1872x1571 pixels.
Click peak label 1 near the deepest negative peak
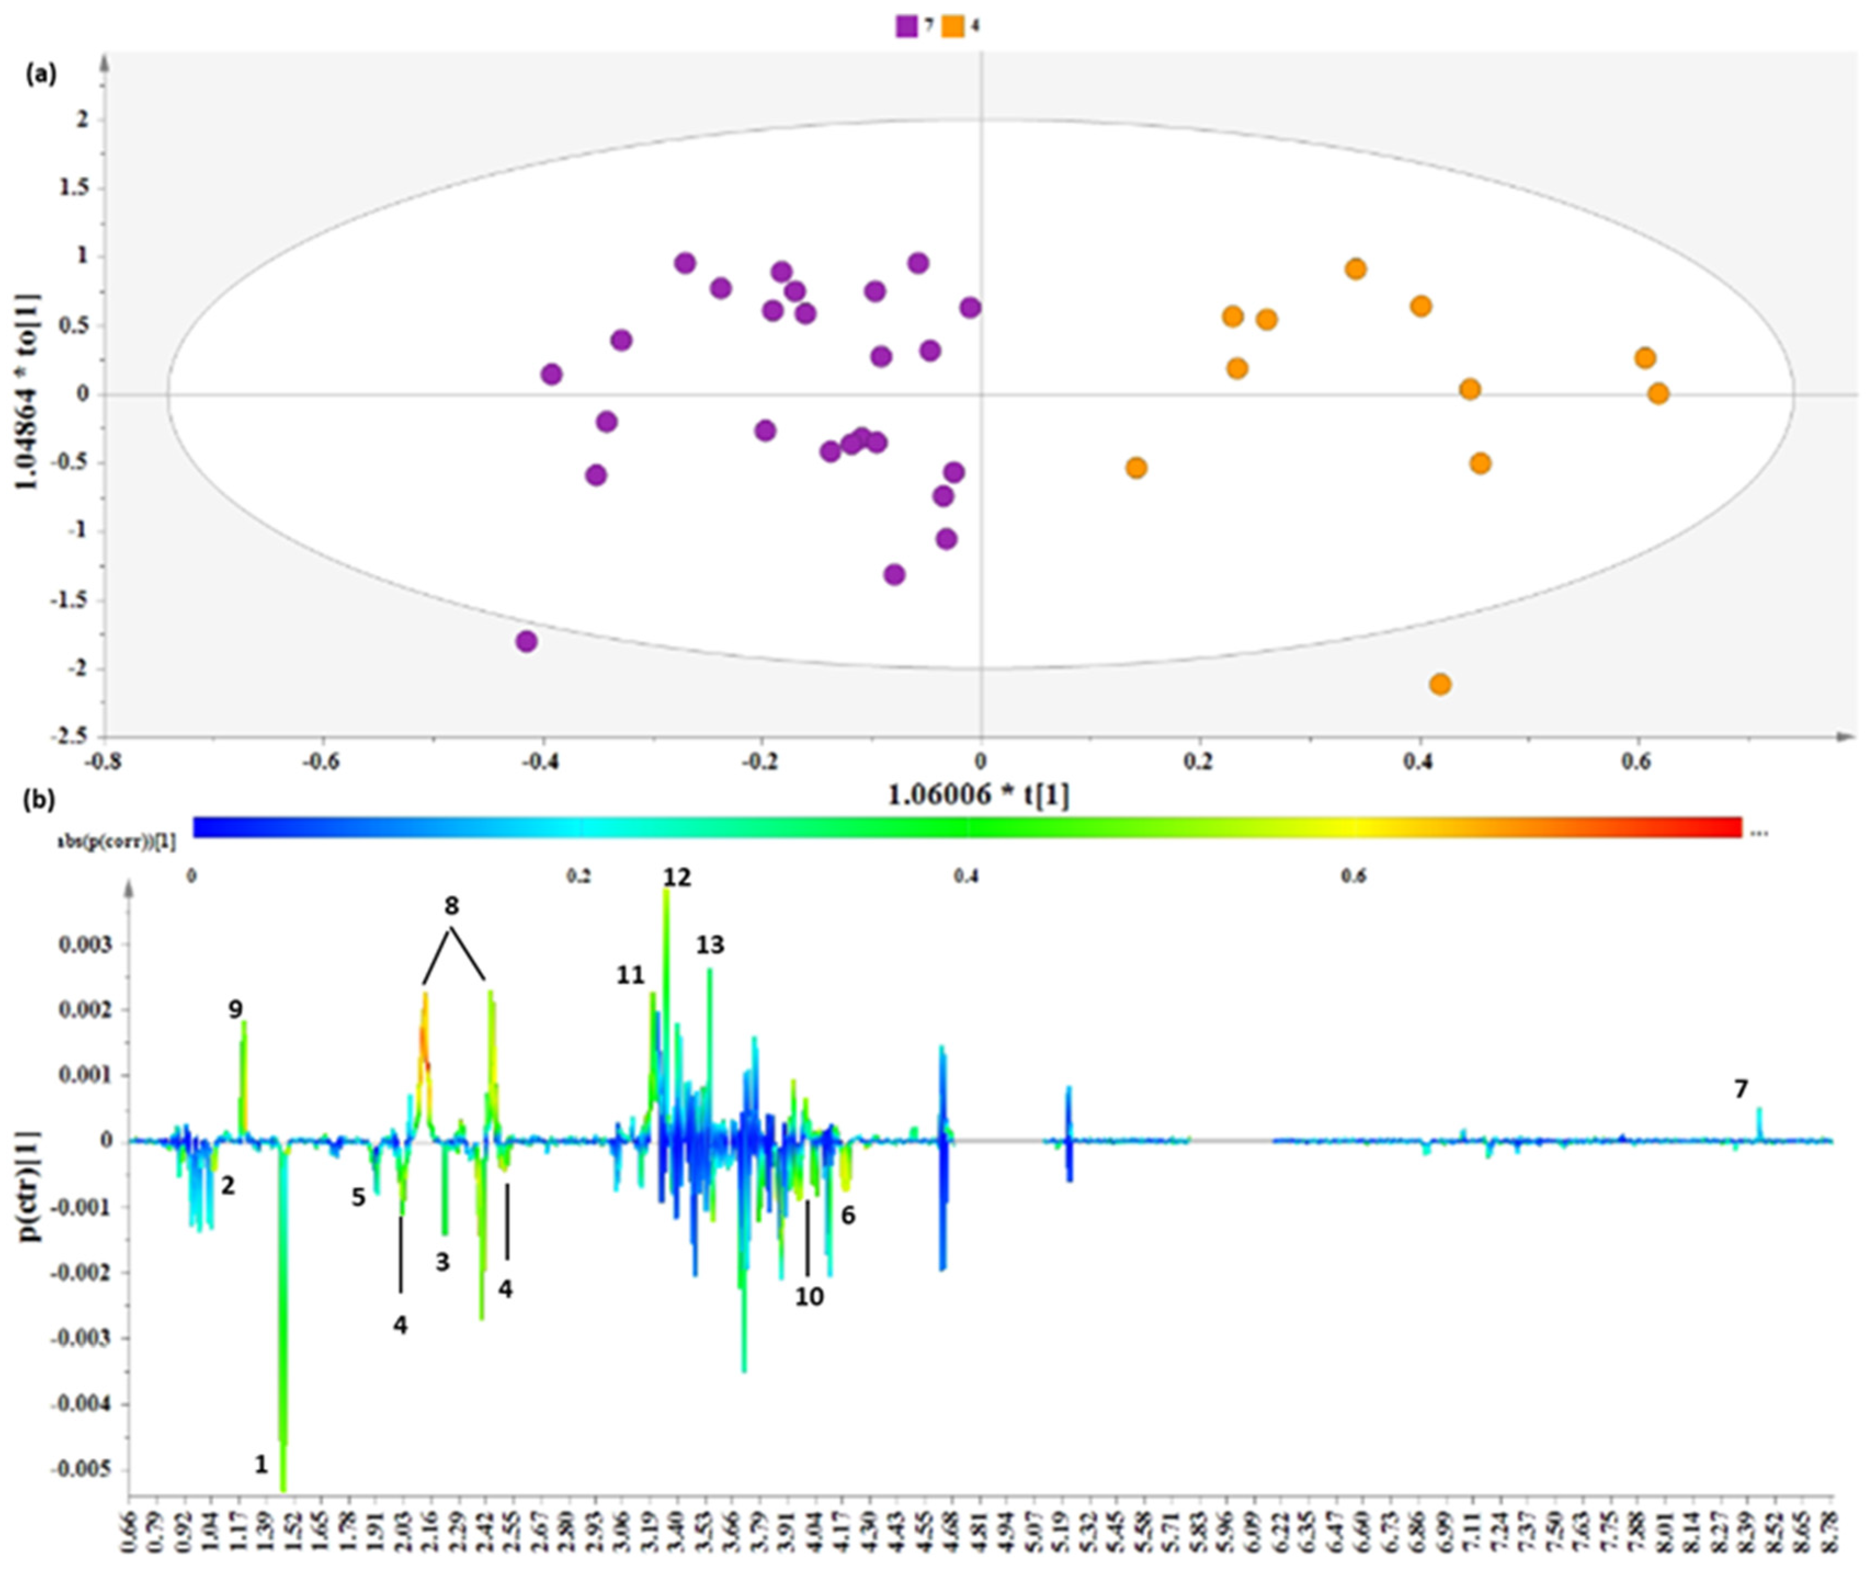coord(261,1464)
